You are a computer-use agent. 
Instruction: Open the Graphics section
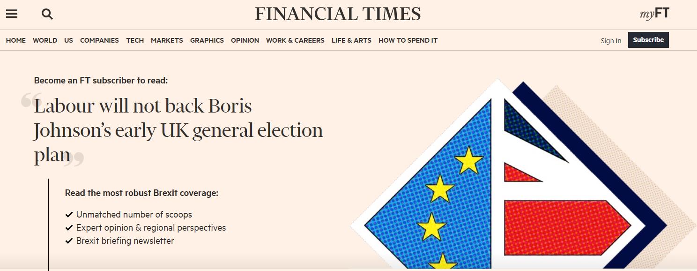(207, 40)
